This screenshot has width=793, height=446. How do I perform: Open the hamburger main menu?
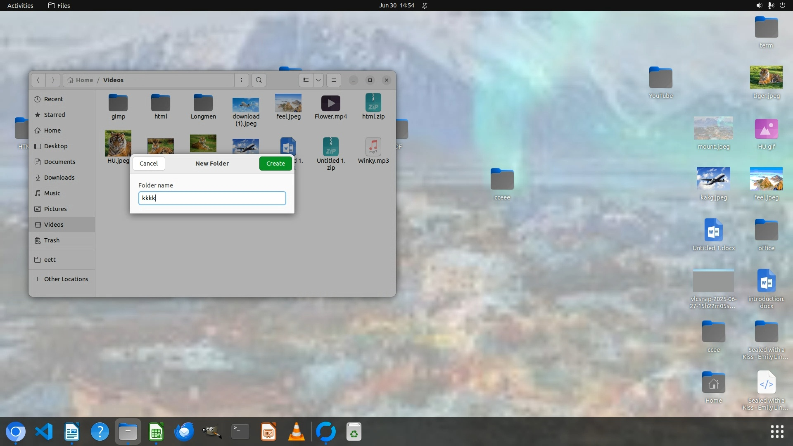[334, 80]
